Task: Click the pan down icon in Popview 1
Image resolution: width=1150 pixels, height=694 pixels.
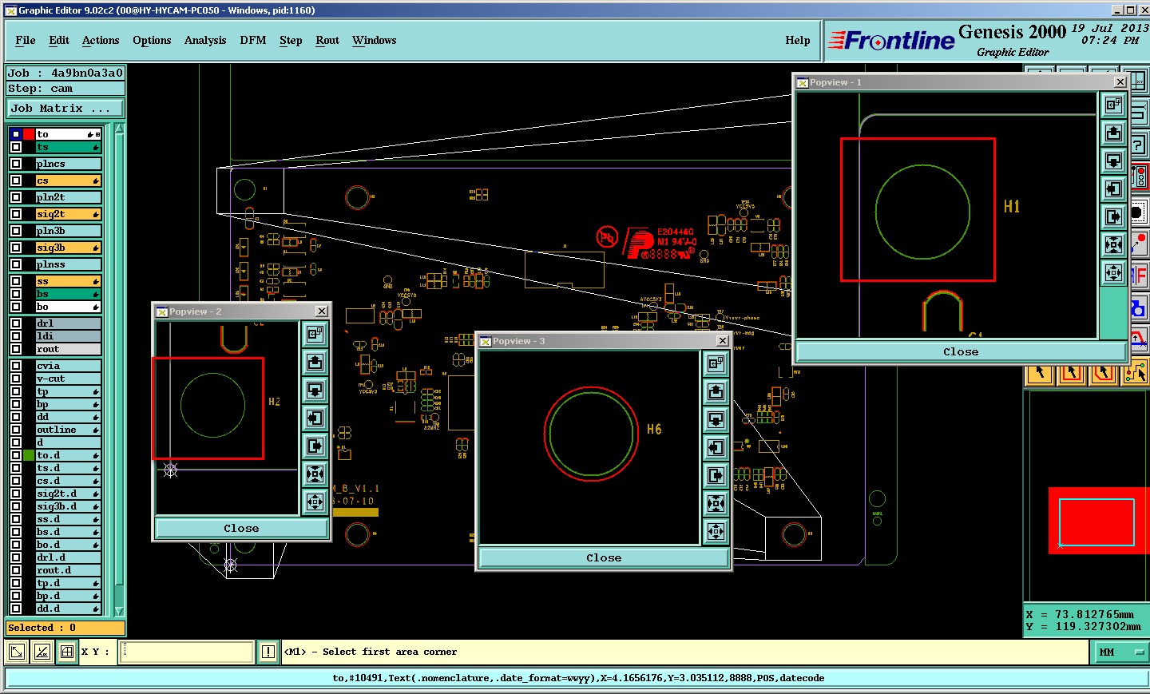Action: click(1113, 161)
